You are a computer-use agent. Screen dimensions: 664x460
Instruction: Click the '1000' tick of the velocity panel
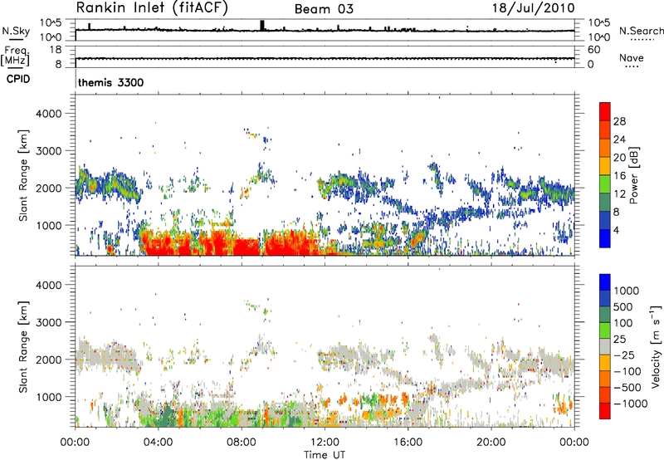pos(48,397)
